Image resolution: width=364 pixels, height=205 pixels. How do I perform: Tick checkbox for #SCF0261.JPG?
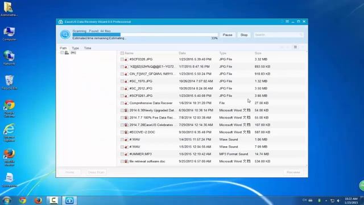122,96
